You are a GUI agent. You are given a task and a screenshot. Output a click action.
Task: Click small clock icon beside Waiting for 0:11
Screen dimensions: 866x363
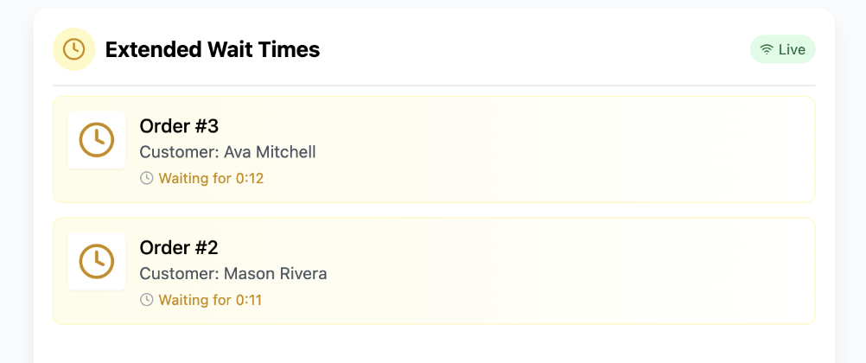click(147, 300)
